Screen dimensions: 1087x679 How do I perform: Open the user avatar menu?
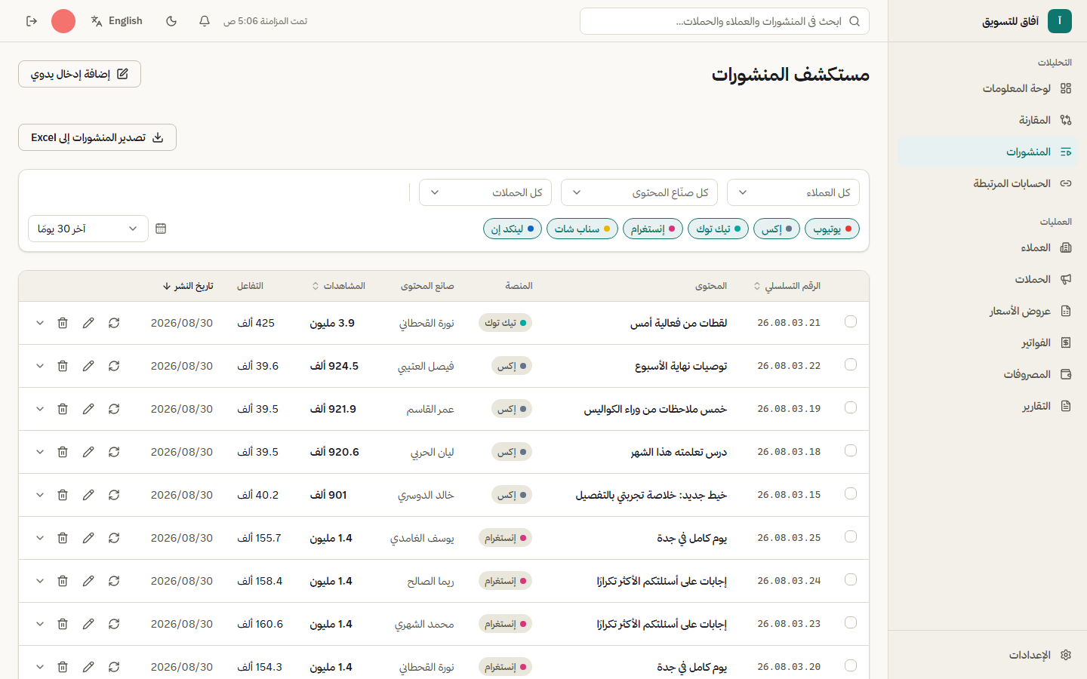(x=63, y=21)
